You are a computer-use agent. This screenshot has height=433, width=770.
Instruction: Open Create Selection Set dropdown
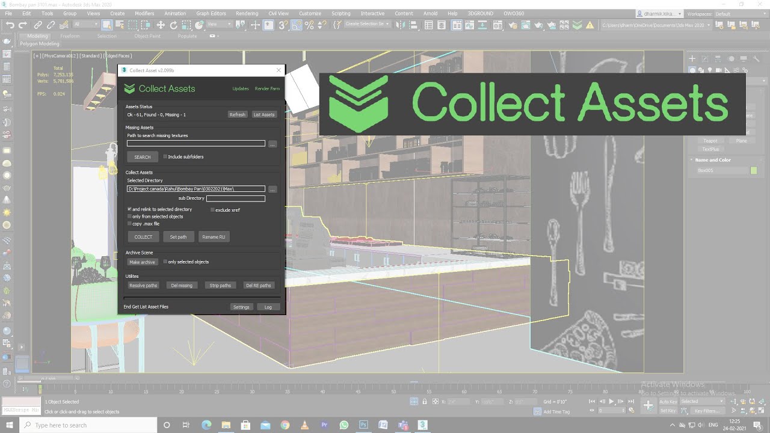coord(367,24)
